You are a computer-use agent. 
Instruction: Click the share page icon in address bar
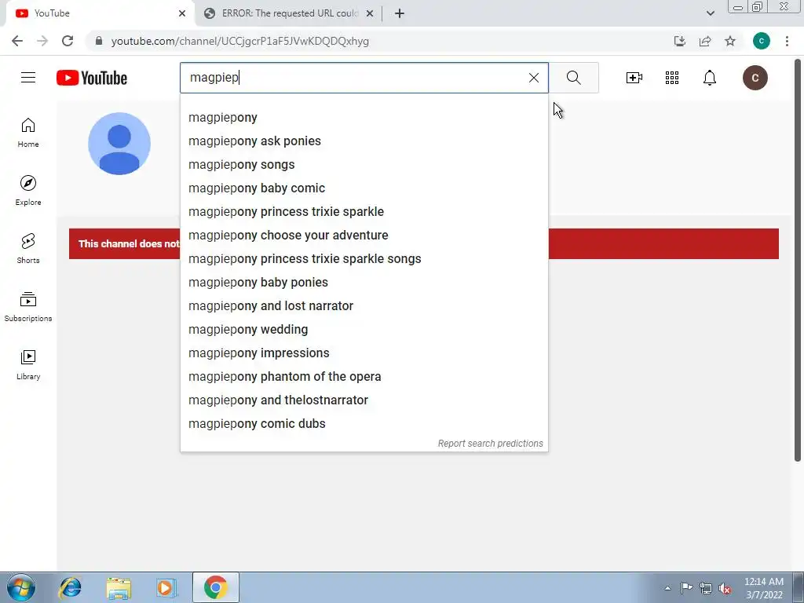705,41
